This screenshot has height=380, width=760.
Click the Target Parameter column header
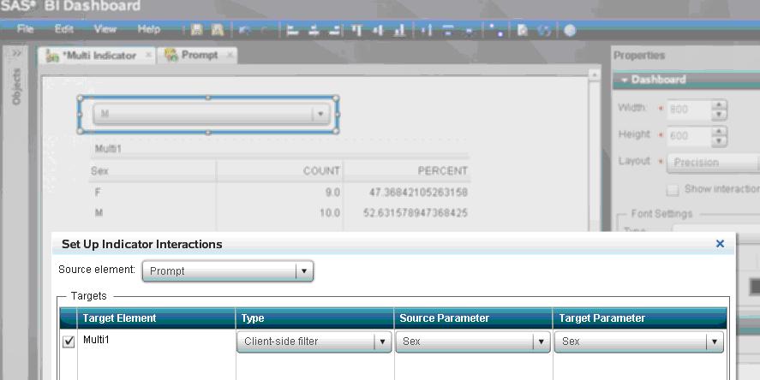pyautogui.click(x=640, y=318)
